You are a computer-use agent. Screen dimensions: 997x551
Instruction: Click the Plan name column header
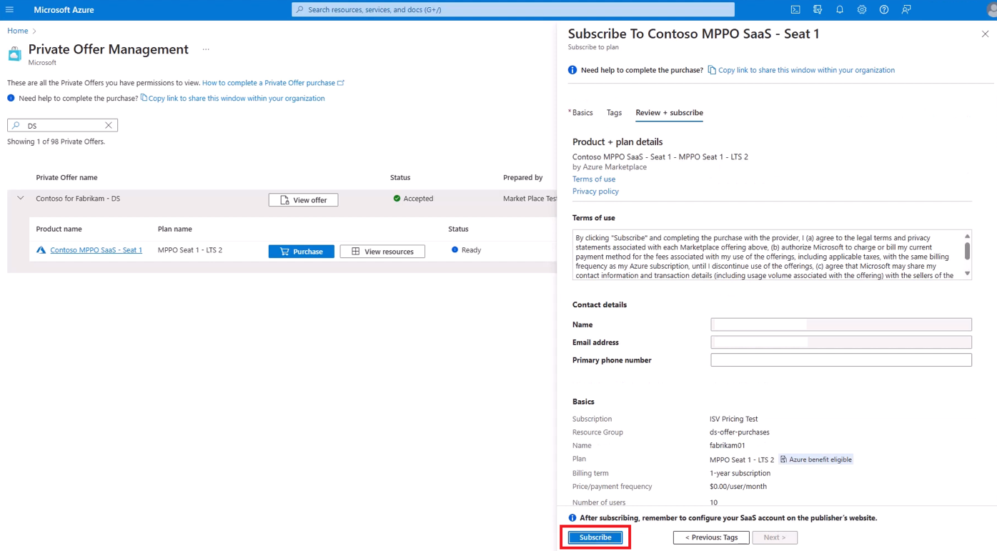[175, 229]
